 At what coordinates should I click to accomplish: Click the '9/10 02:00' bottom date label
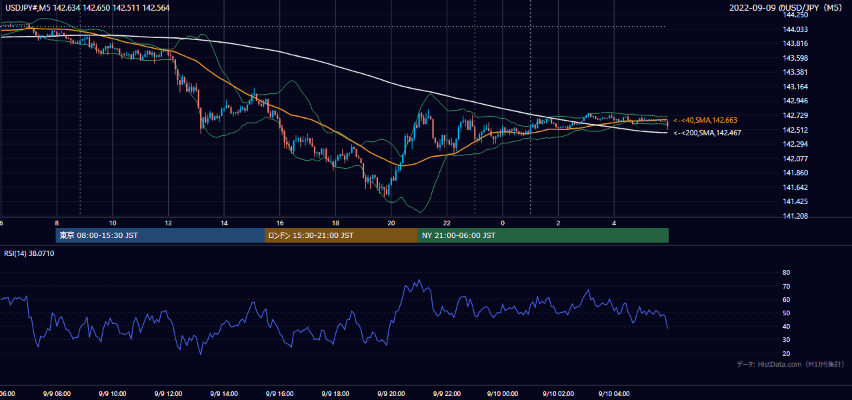pyautogui.click(x=558, y=393)
